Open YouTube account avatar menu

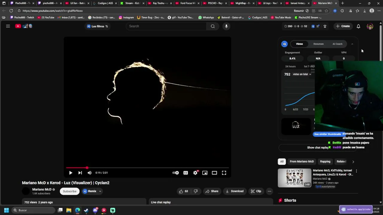(370, 26)
